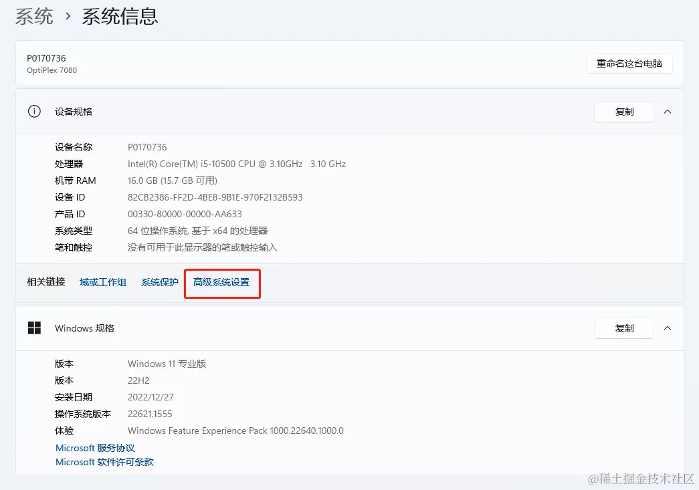The width and height of the screenshot is (699, 490).
Task: Select the 设备 ID label
Action: [70, 197]
